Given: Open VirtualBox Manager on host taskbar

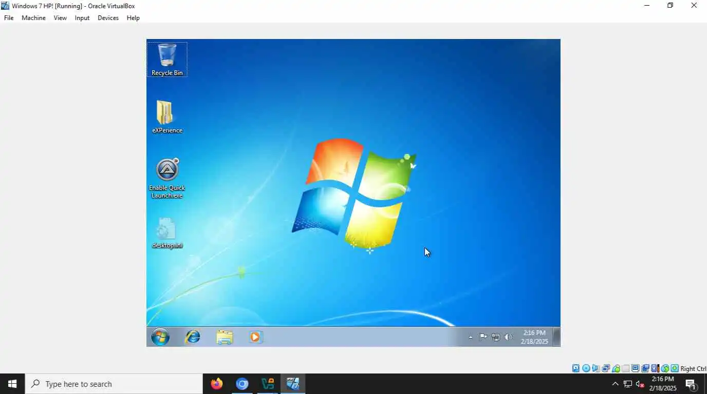Looking at the screenshot, I should click(x=268, y=384).
